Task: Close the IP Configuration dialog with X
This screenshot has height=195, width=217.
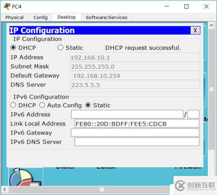Action: pos(195,30)
